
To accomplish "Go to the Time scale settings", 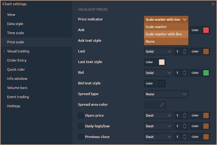I will (x=15, y=33).
